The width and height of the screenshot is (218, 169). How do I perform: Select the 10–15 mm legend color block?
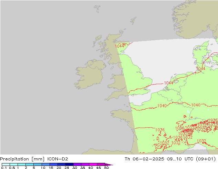pyautogui.click(x=45, y=165)
